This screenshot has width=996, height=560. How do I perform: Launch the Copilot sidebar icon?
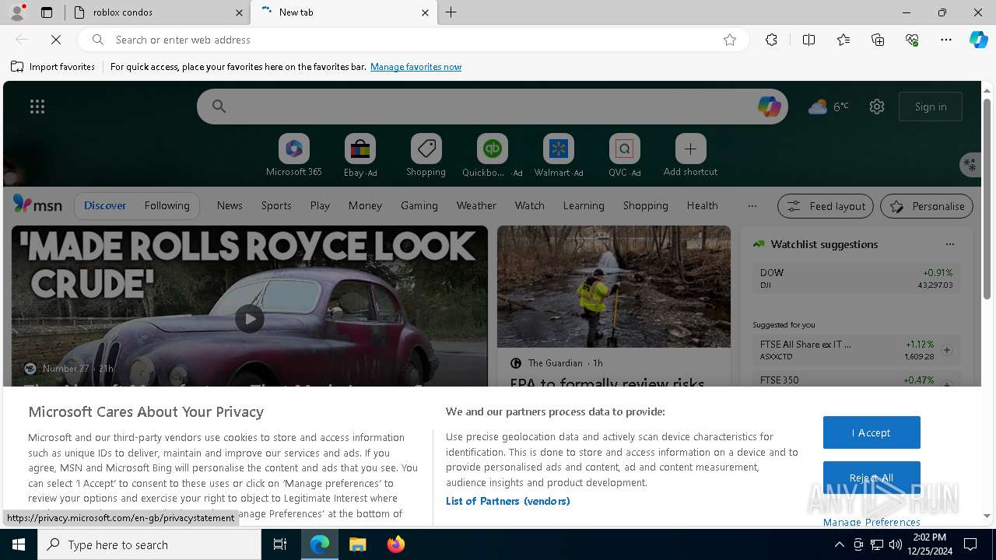[x=978, y=40]
